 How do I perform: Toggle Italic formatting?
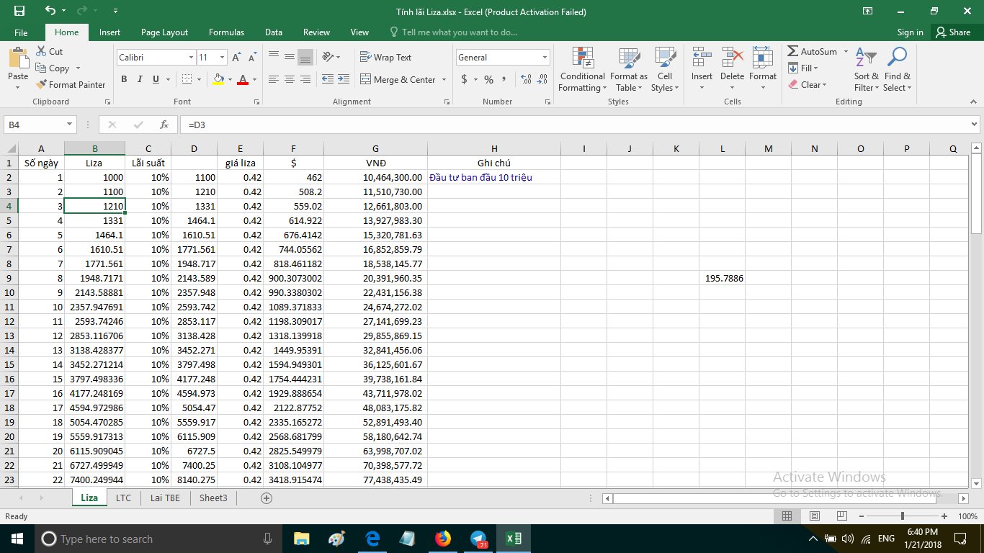click(x=140, y=80)
